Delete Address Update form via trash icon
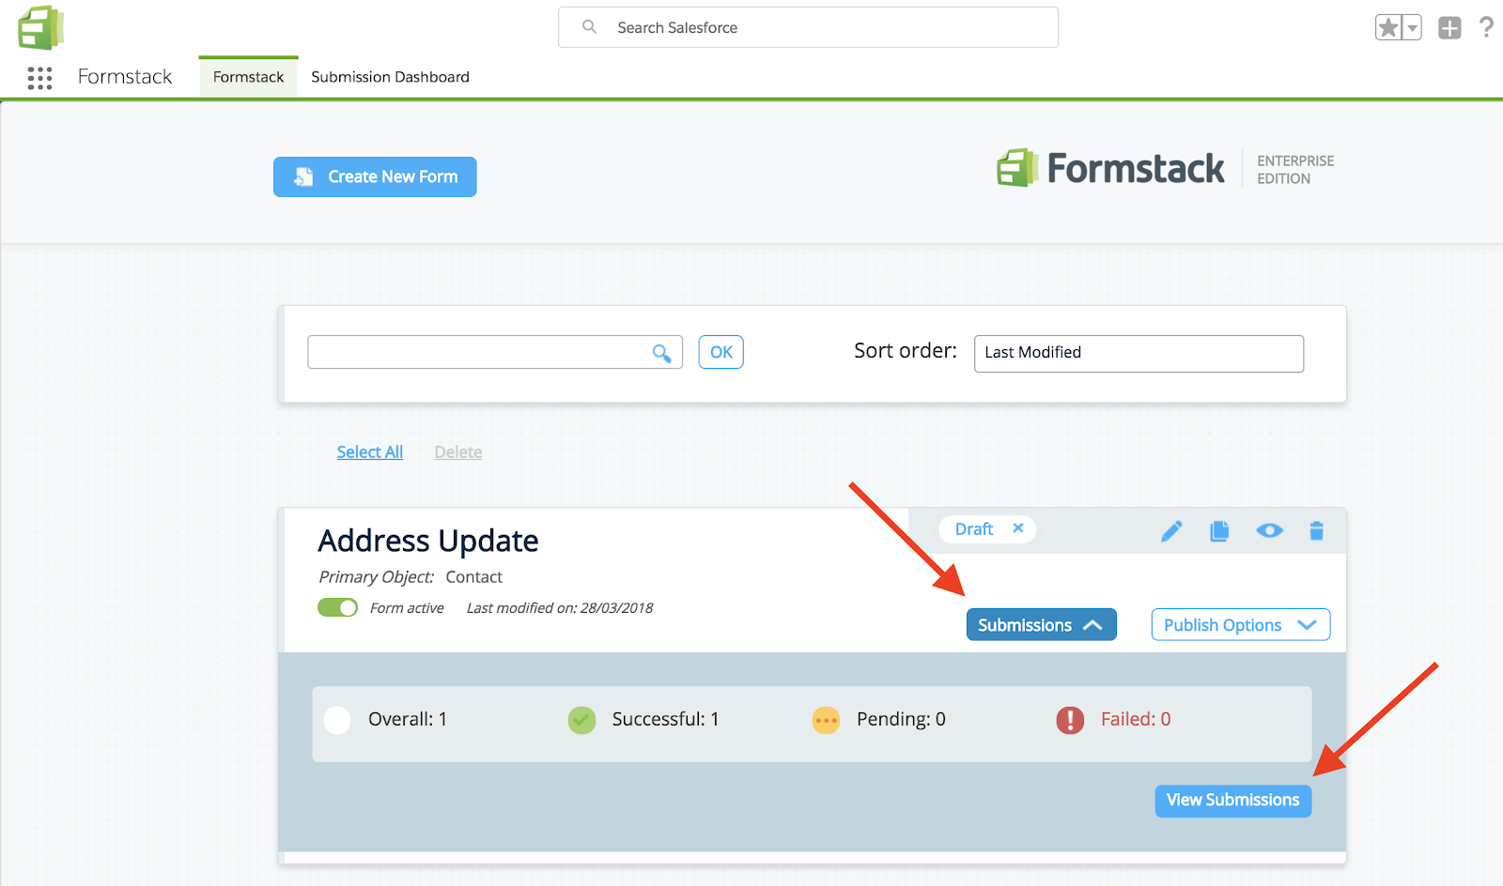 pos(1316,531)
